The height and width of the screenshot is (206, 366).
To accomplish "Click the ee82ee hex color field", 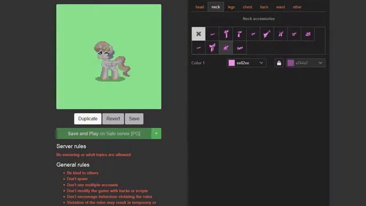I will pyautogui.click(x=246, y=63).
